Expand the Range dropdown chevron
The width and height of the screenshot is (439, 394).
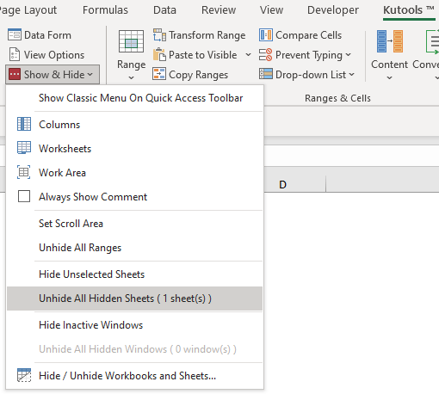click(x=131, y=77)
